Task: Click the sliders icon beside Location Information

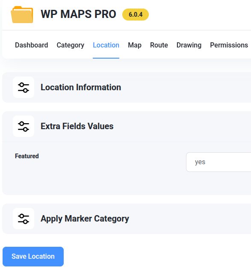Action: coord(24,87)
